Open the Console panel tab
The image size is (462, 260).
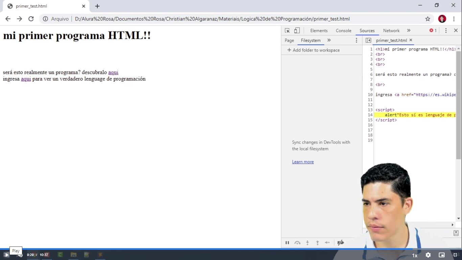pos(344,30)
